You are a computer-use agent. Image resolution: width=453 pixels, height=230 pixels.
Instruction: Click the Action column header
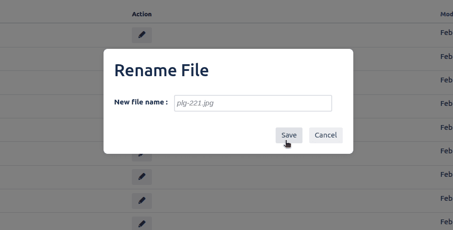141,14
